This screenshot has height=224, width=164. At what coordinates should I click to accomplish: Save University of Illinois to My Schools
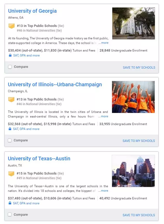click(139, 141)
